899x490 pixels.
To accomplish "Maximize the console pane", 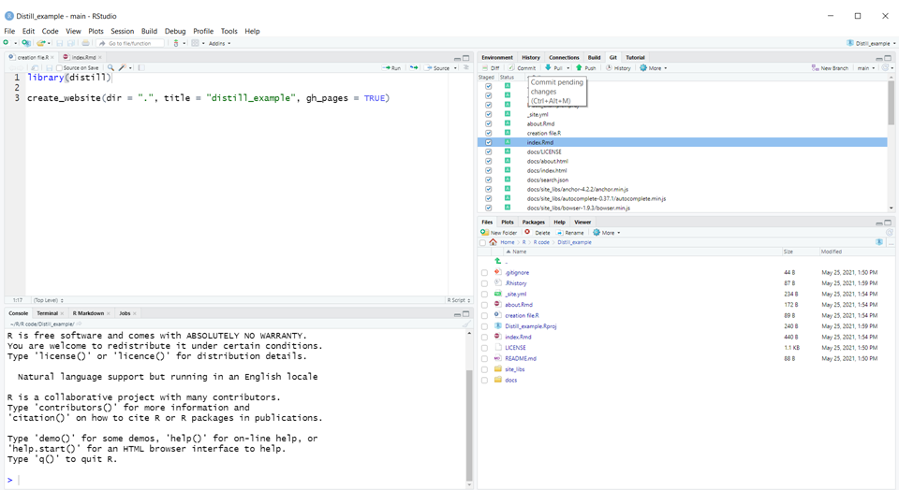I will click(x=466, y=314).
